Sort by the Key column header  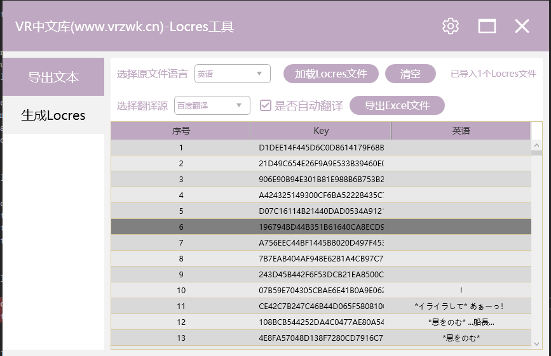(321, 131)
